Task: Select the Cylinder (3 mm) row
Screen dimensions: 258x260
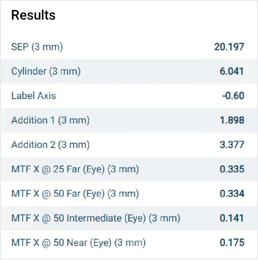Action: (x=46, y=72)
